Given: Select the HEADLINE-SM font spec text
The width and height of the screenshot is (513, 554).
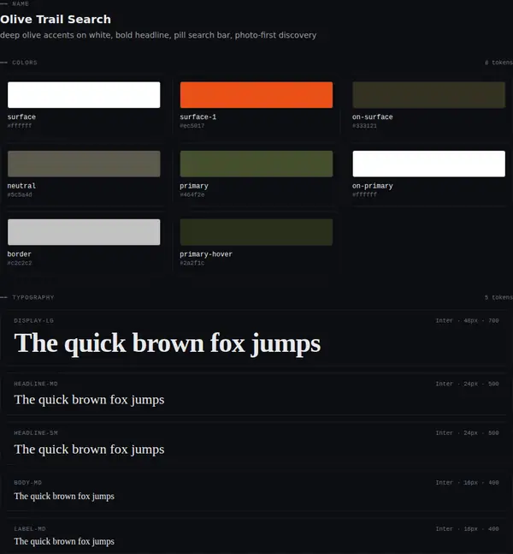Looking at the screenshot, I should [x=467, y=432].
